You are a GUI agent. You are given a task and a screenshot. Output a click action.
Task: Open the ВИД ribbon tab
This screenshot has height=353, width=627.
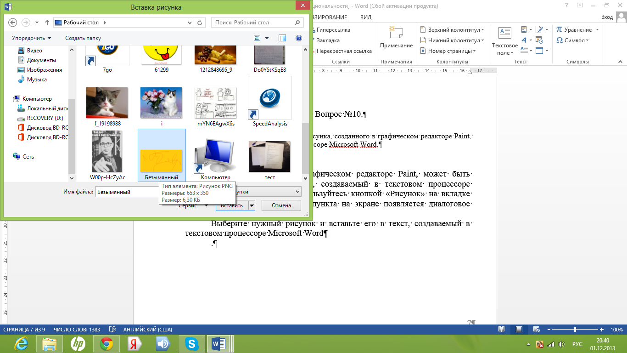pos(366,17)
